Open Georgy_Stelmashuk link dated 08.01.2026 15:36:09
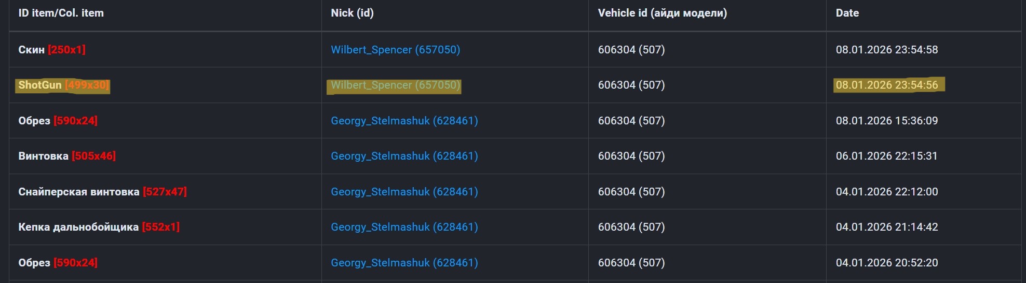The image size is (1026, 283). tap(404, 121)
